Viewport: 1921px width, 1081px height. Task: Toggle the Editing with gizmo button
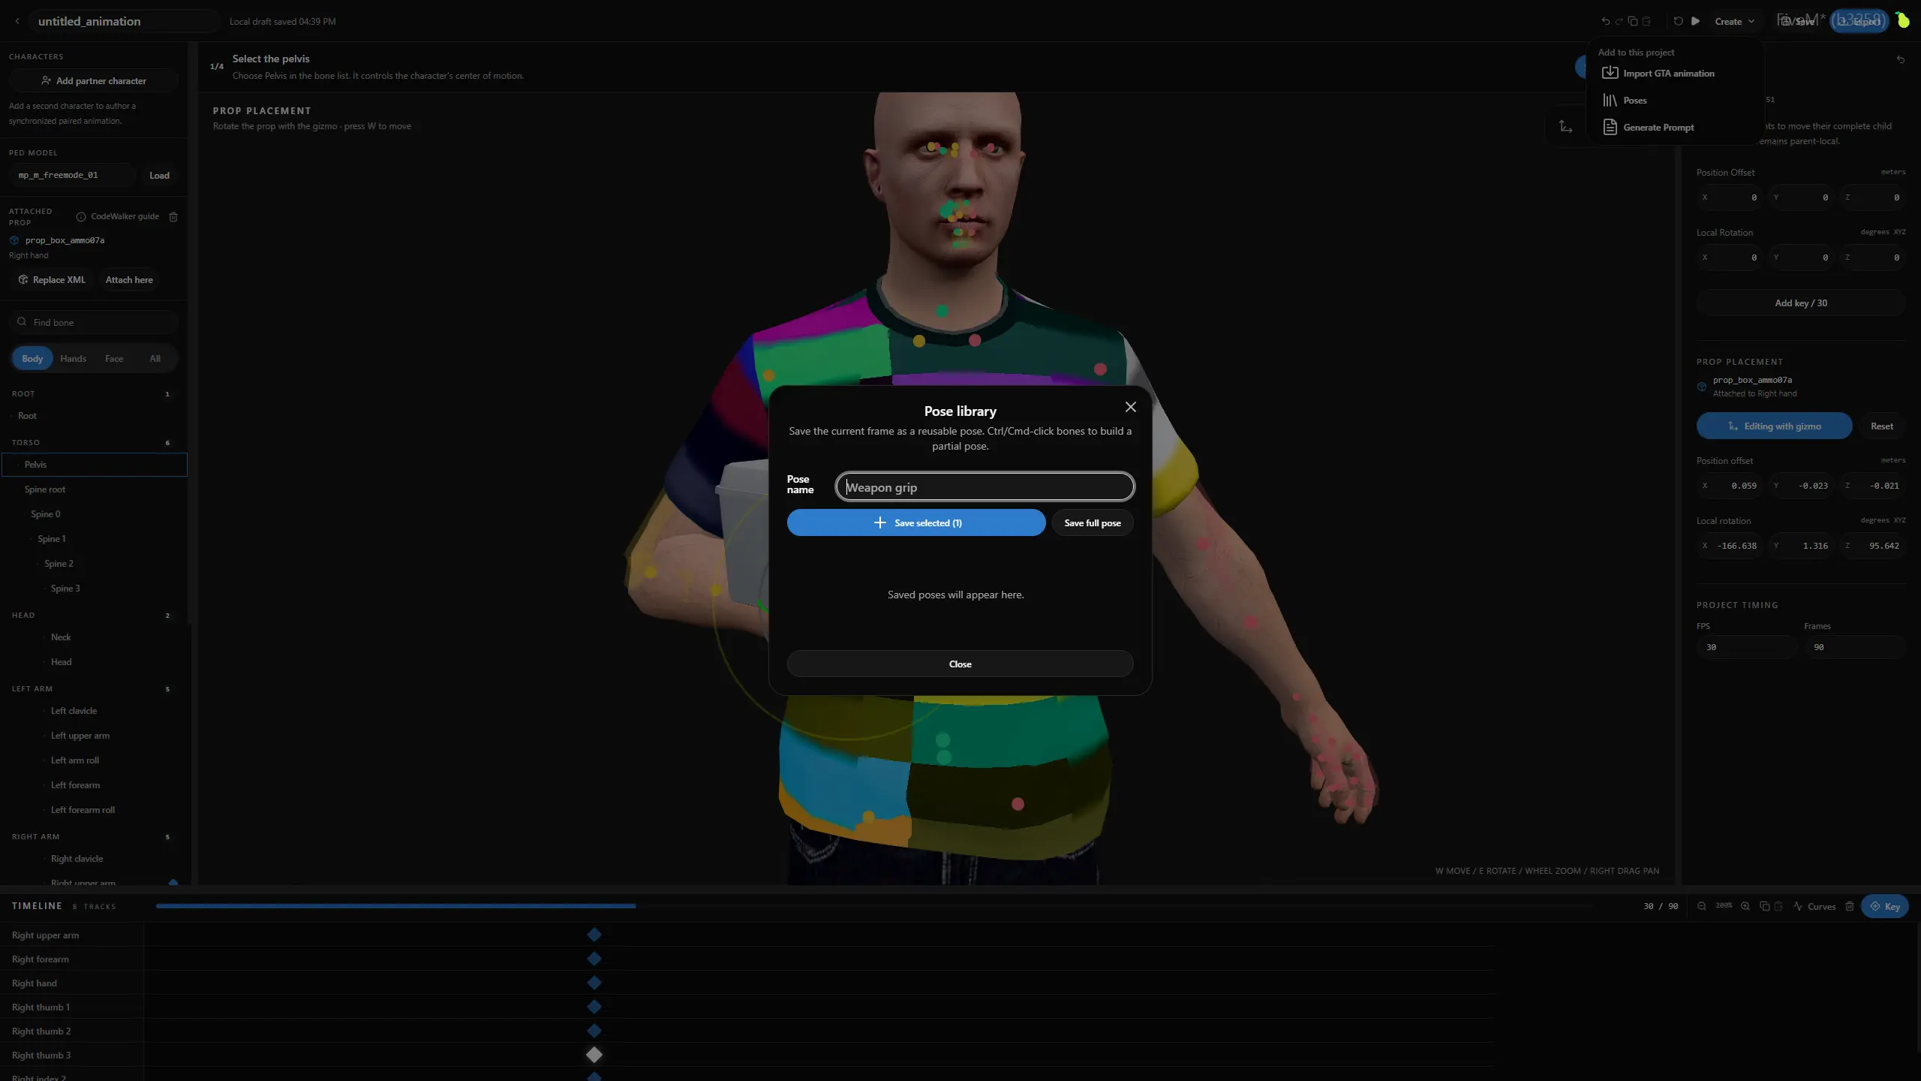1774,426
